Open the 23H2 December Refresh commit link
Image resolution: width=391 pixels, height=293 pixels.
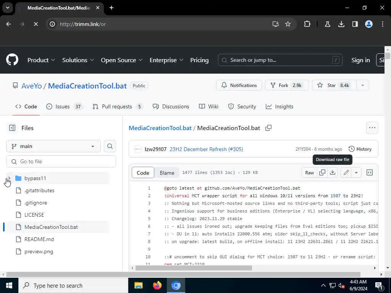[206, 149]
